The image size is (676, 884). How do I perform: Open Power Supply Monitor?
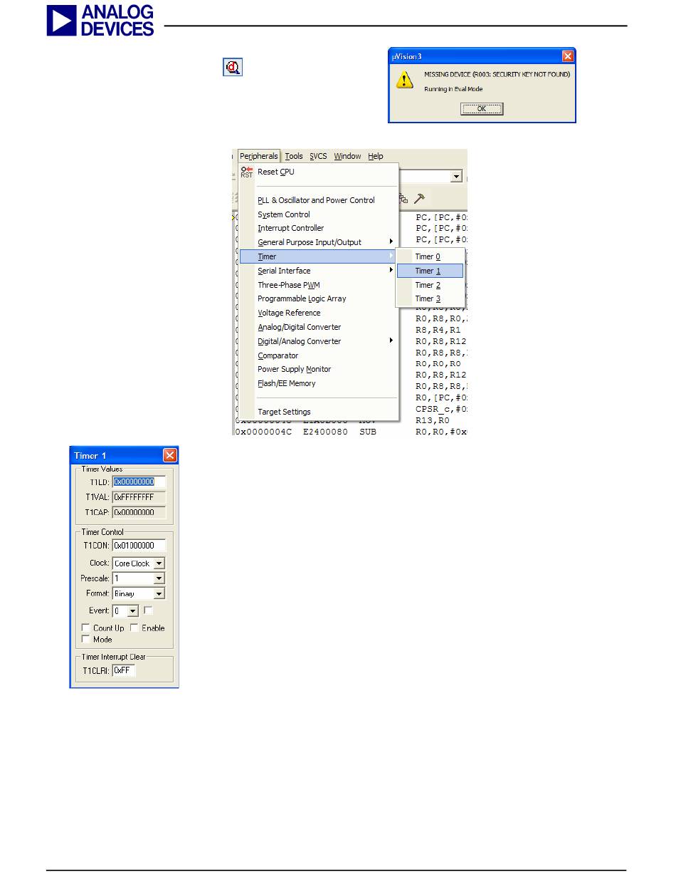[318, 369]
